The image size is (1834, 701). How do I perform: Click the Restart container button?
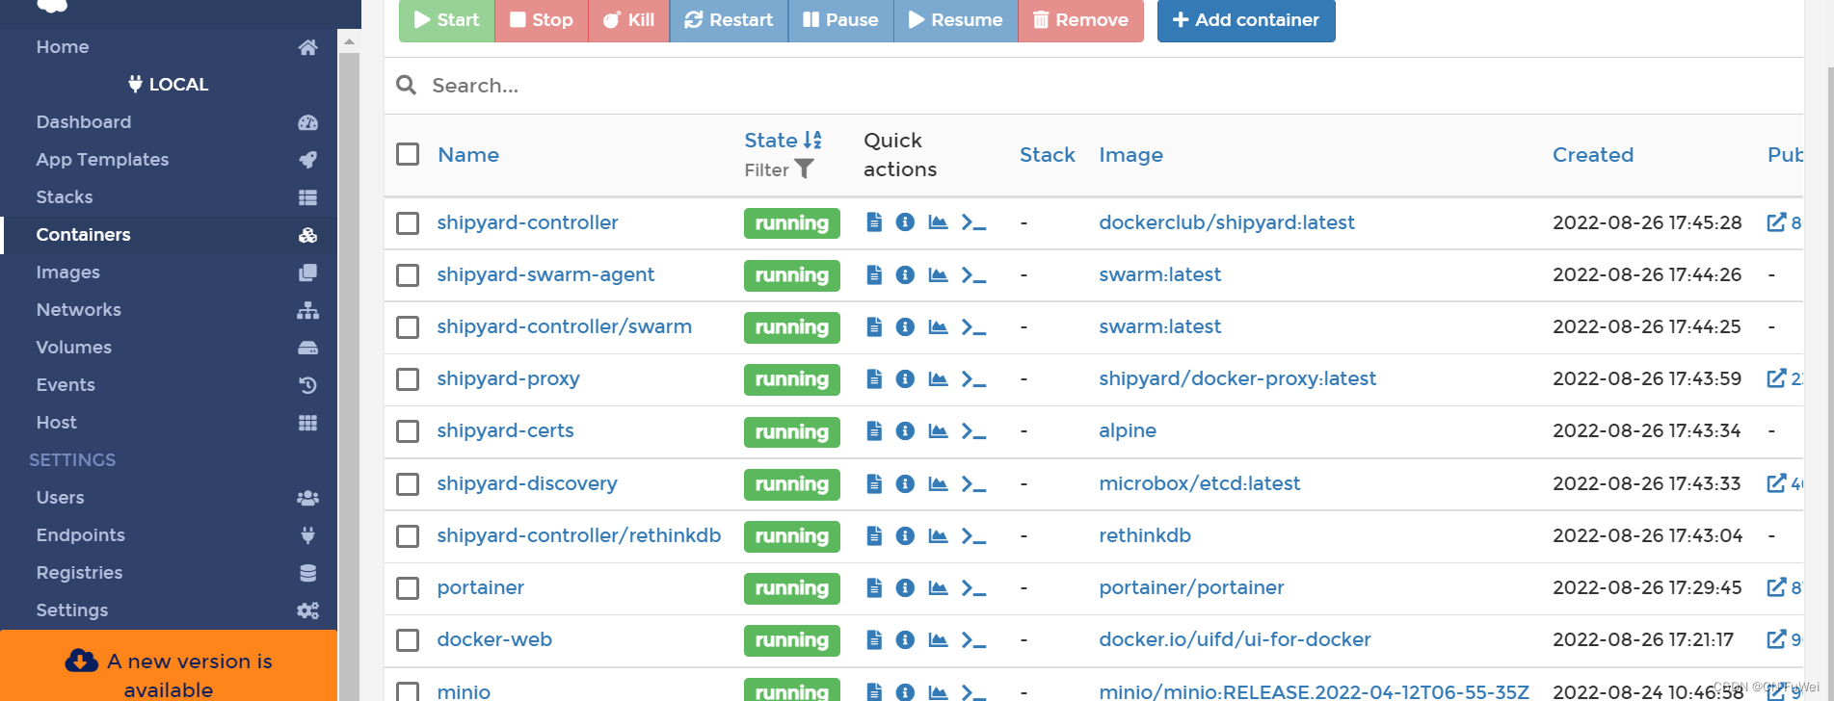(729, 20)
